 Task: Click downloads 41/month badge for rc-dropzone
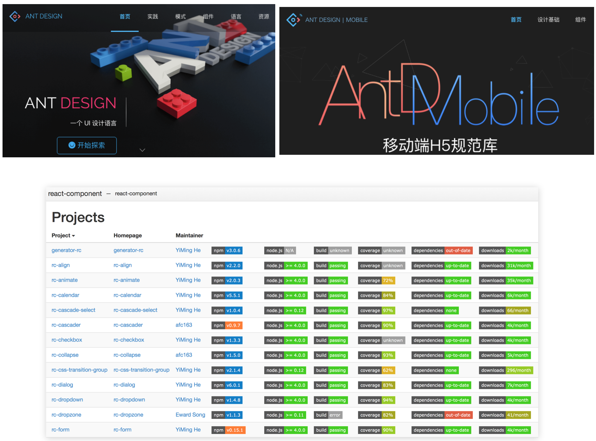pyautogui.click(x=505, y=415)
